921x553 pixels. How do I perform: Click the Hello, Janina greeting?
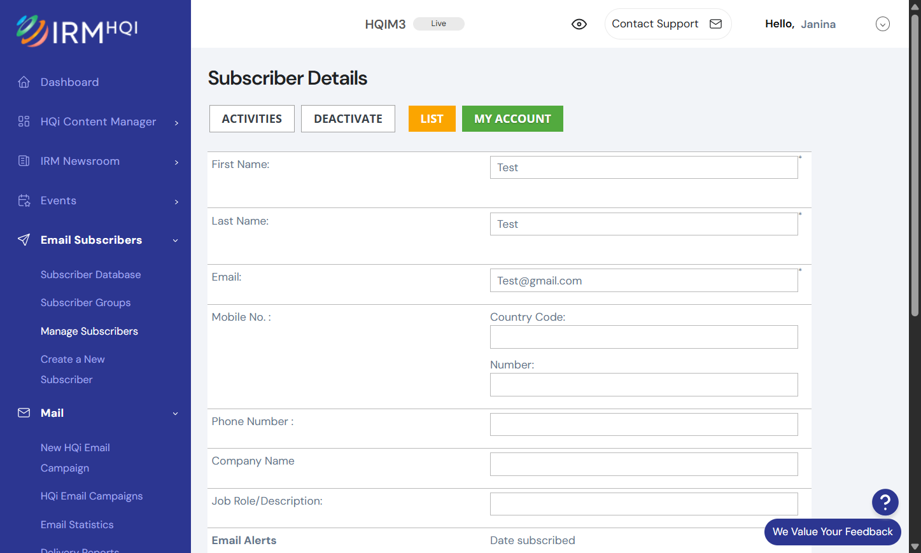click(x=800, y=24)
